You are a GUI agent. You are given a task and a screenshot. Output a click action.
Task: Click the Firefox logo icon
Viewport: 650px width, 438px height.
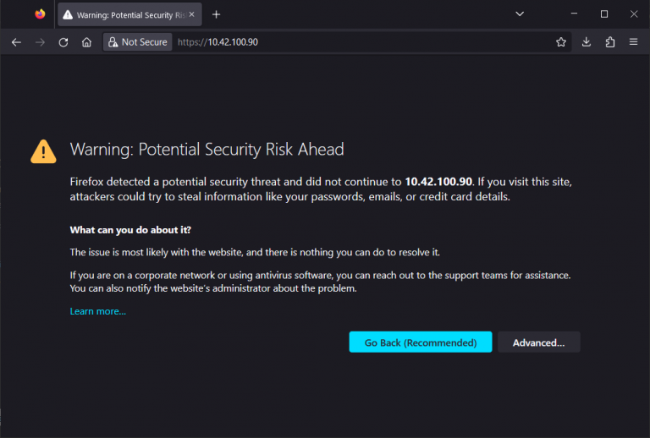[x=40, y=14]
